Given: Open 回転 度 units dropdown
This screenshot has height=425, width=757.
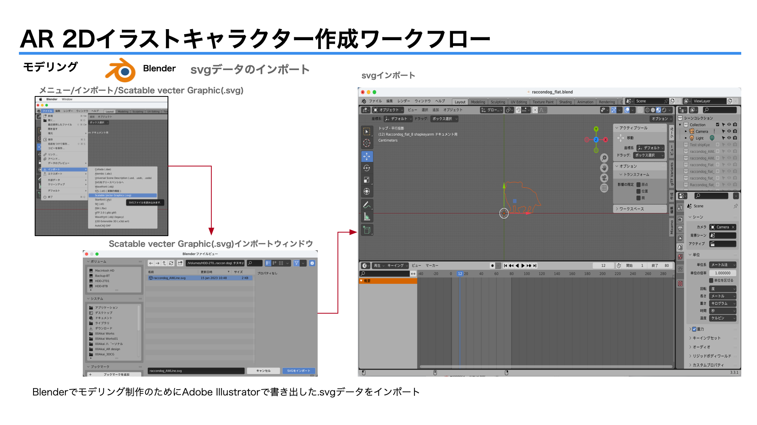Looking at the screenshot, I should 723,289.
